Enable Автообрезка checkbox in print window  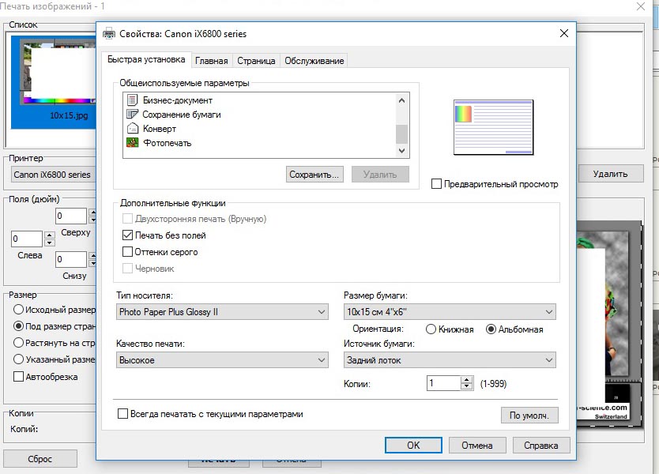(18, 376)
